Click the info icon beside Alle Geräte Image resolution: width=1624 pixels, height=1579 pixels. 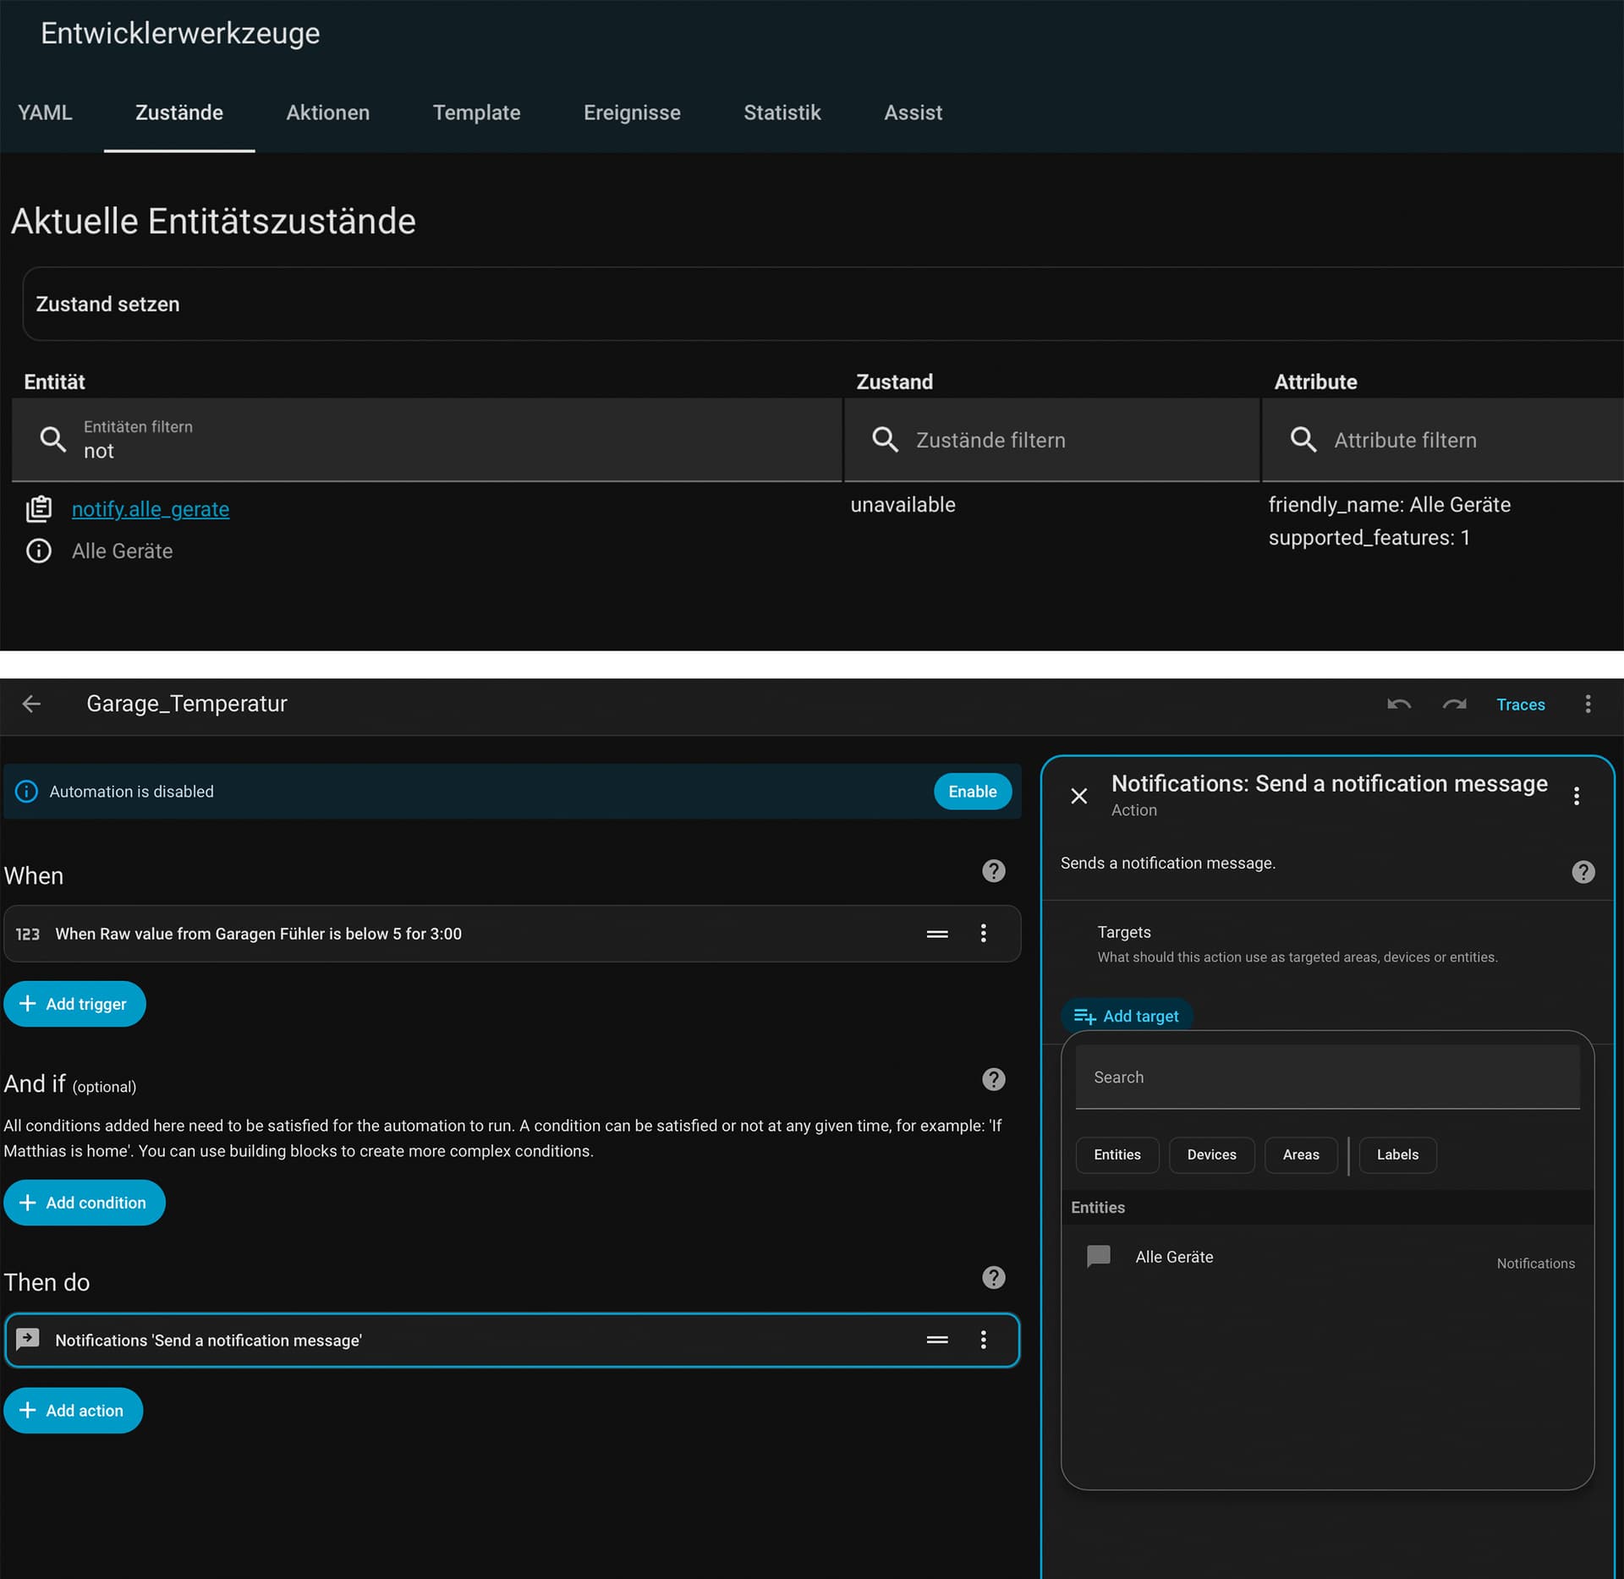[39, 551]
